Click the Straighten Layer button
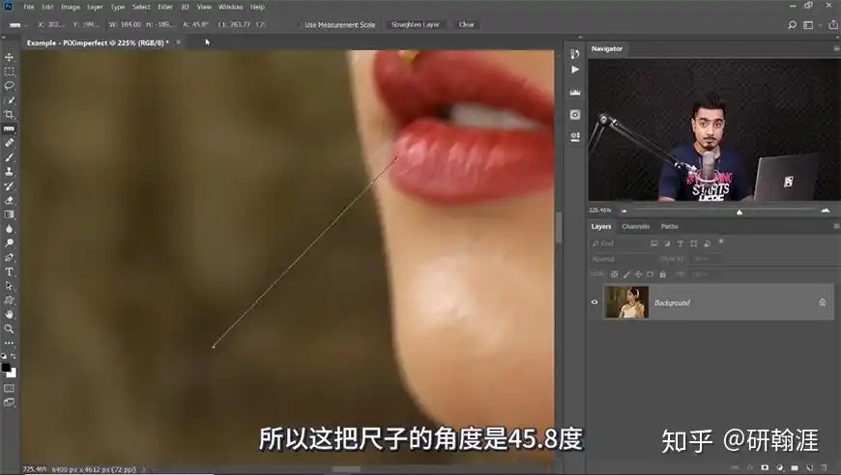 point(416,25)
